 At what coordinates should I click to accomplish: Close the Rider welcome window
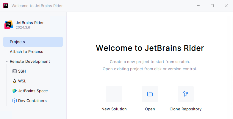tap(226, 6)
